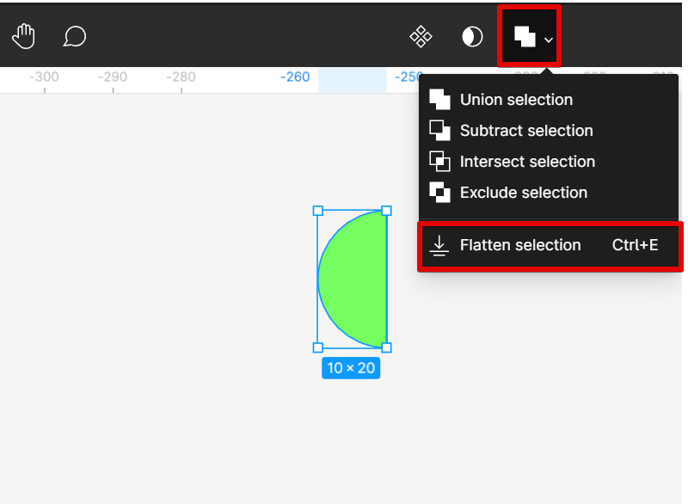The height and width of the screenshot is (504, 688).
Task: Click the Intersect selection icon
Action: [x=439, y=162]
